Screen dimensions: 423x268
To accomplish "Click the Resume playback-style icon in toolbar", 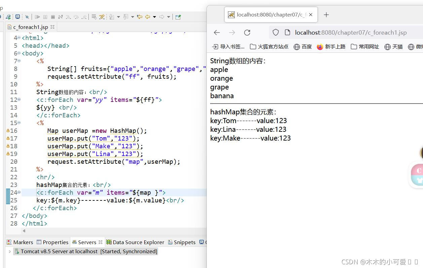I will [x=38, y=16].
